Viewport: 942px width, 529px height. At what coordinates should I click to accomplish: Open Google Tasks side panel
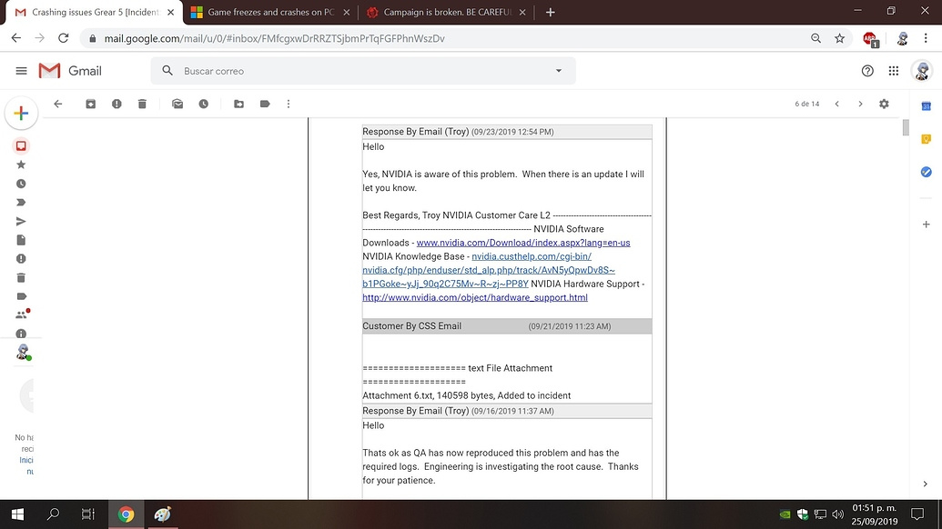(x=926, y=172)
